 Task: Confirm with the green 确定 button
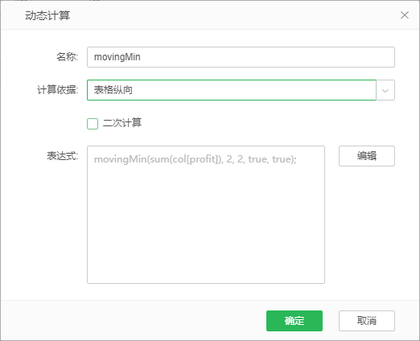pos(294,321)
